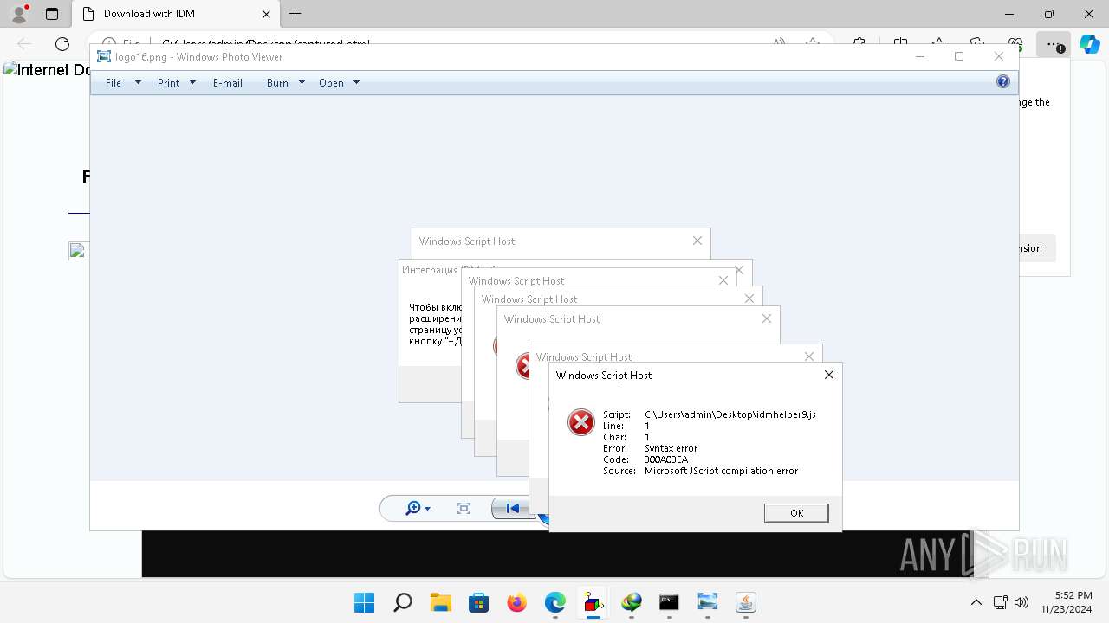This screenshot has width=1109, height=623.
Task: Click OK in the front Script Host dialog
Action: coord(796,513)
